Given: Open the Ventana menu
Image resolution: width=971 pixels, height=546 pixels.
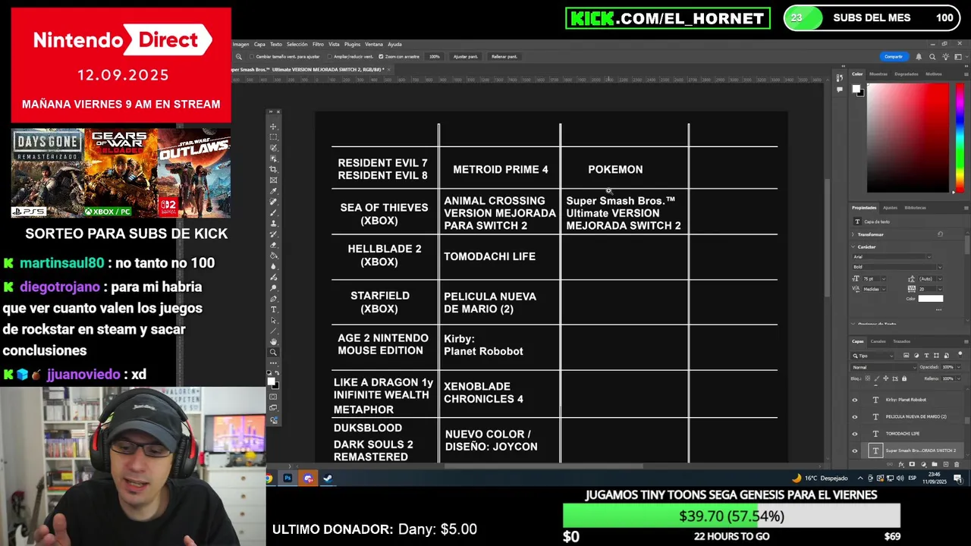Looking at the screenshot, I should [x=374, y=44].
